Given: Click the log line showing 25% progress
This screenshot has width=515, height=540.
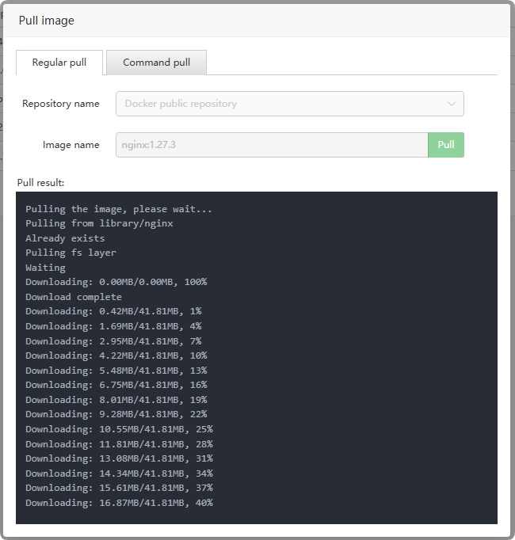Looking at the screenshot, I should tap(119, 429).
